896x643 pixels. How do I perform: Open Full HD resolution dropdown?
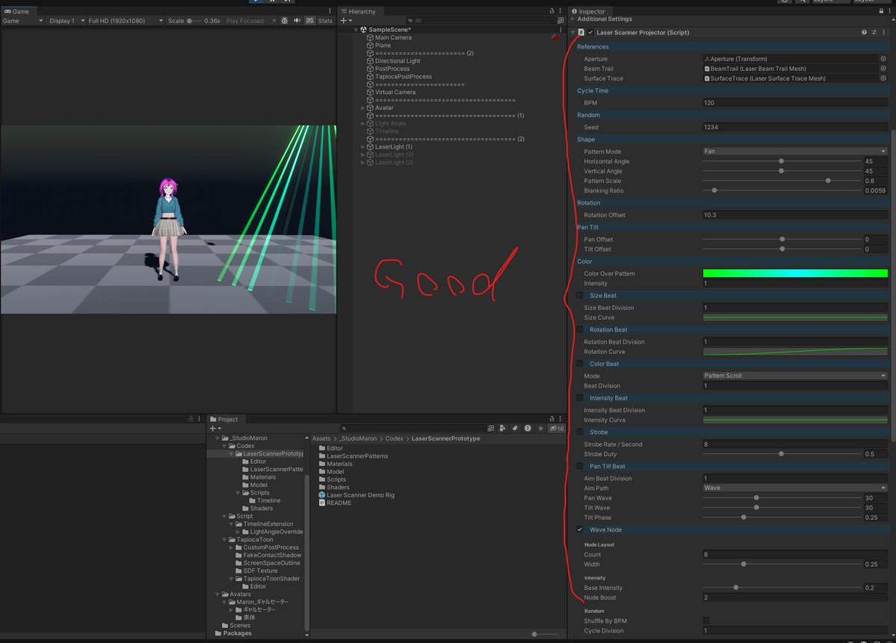(x=125, y=21)
